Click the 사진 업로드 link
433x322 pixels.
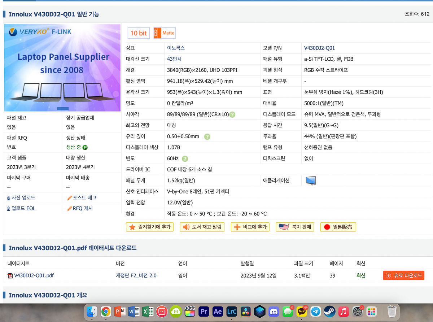pyautogui.click(x=23, y=198)
